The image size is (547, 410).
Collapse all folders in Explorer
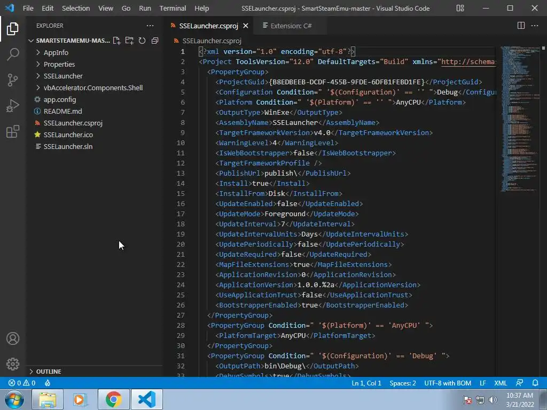tap(155, 41)
